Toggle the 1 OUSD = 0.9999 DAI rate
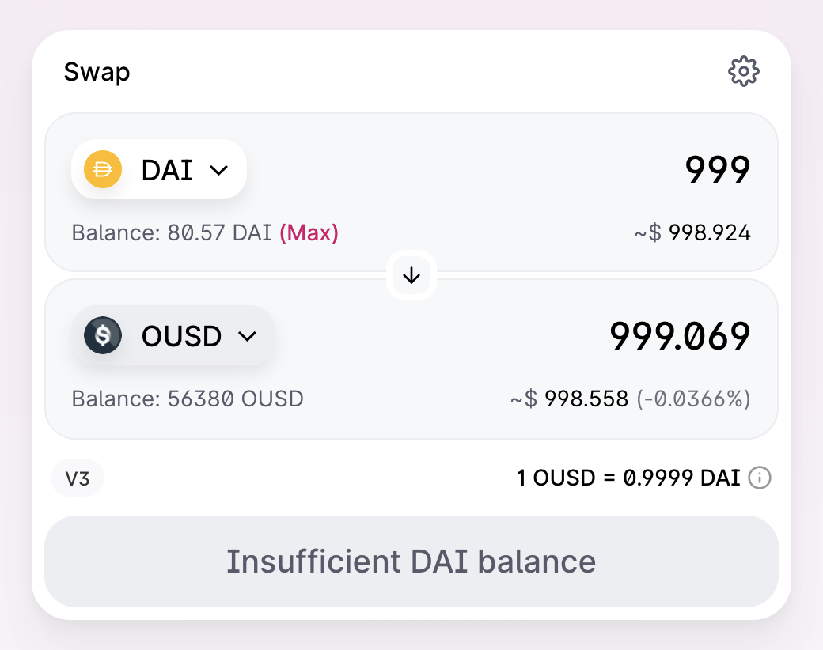The width and height of the screenshot is (823, 650). point(628,478)
